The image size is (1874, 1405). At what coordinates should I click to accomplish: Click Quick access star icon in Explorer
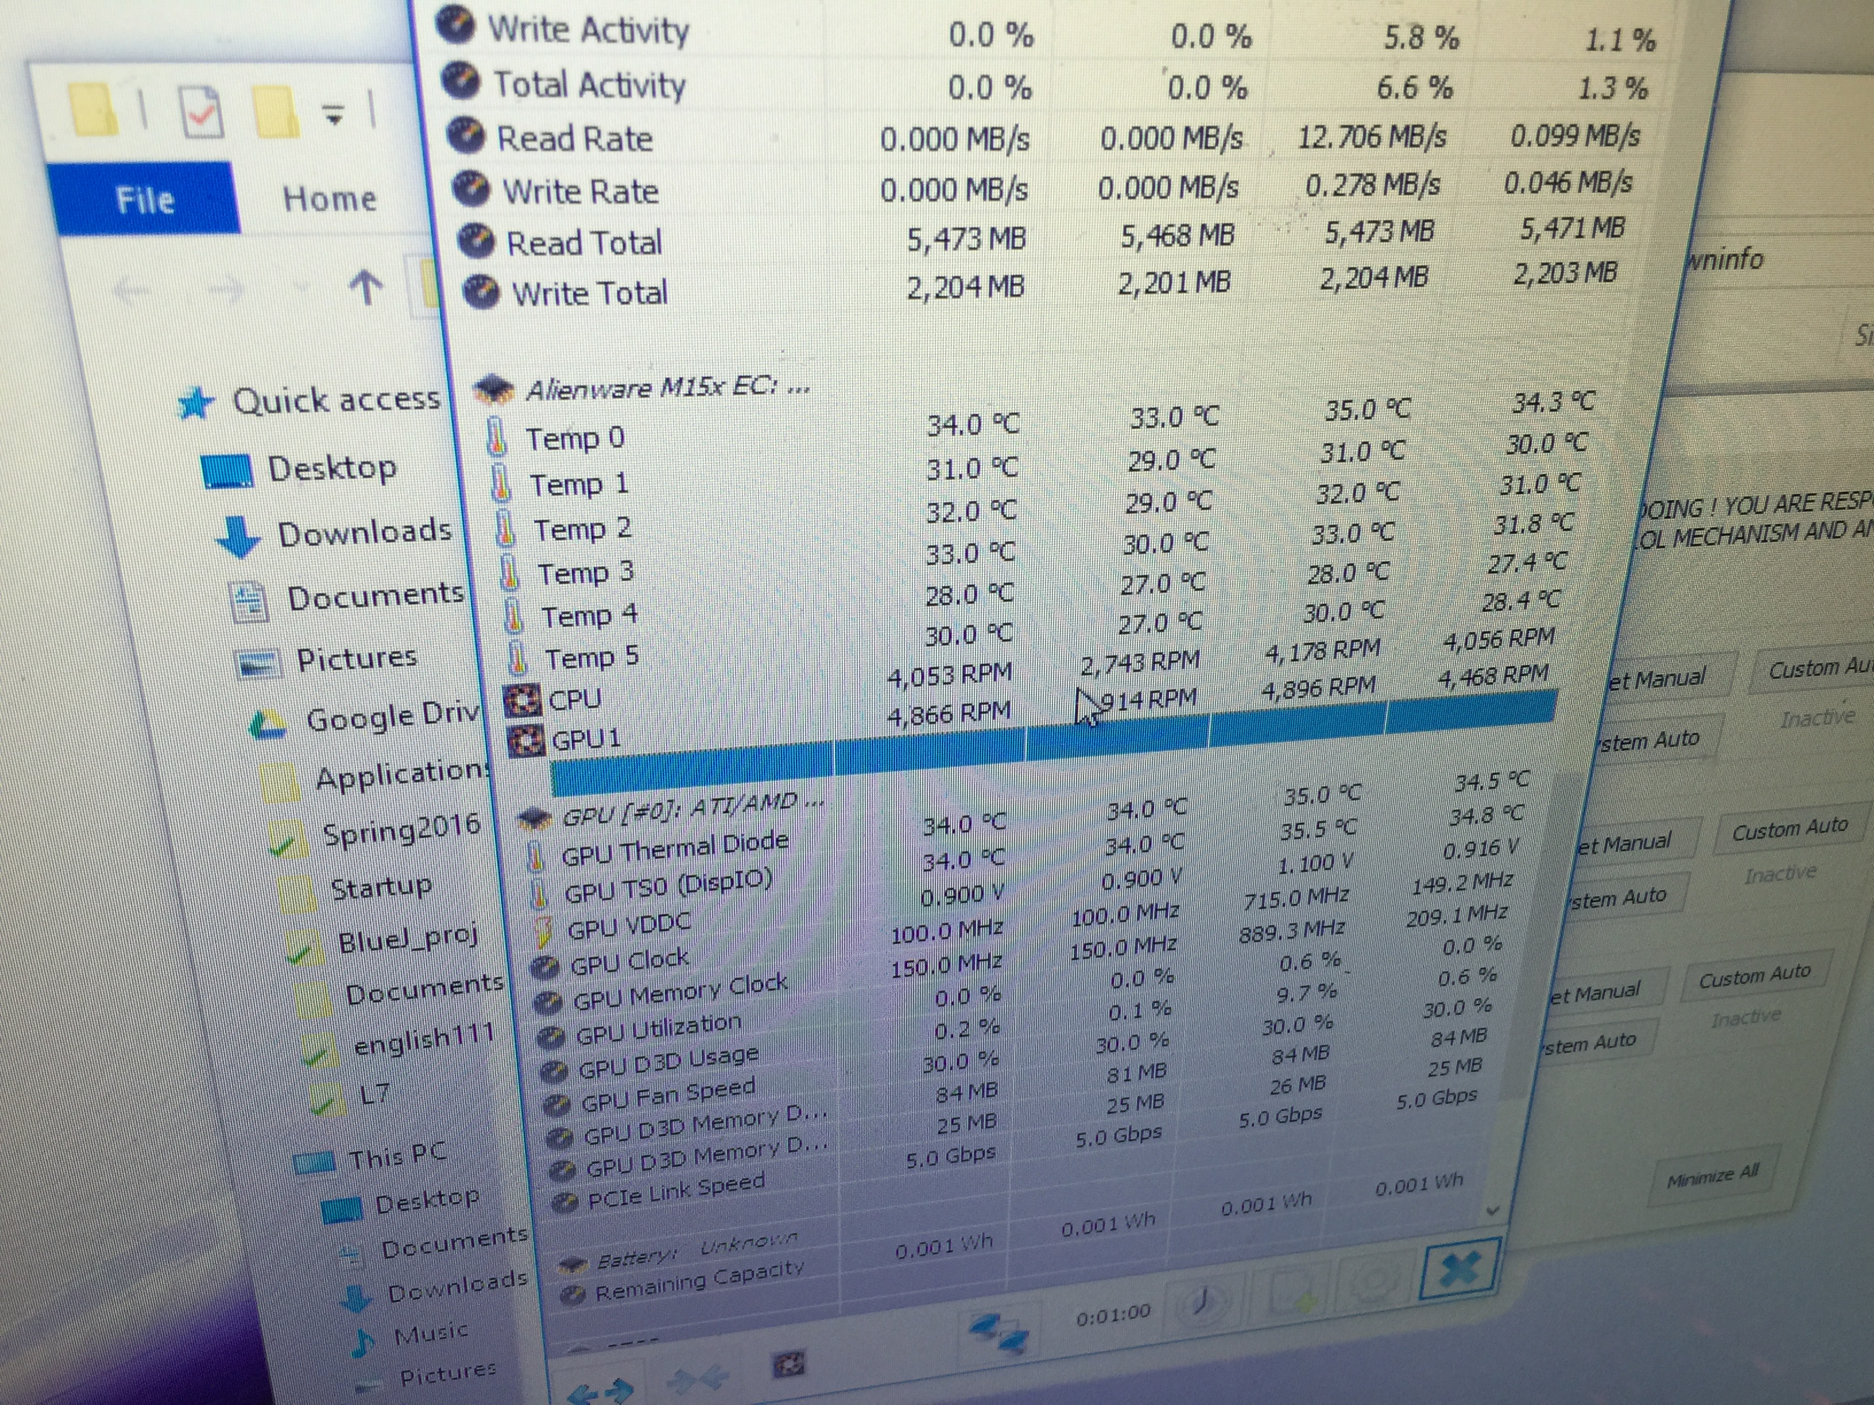coord(195,404)
